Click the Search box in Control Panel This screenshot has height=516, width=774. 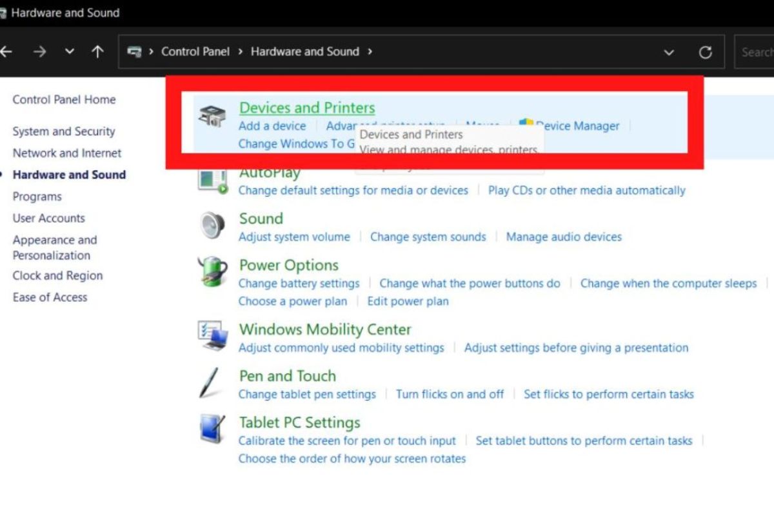[756, 52]
